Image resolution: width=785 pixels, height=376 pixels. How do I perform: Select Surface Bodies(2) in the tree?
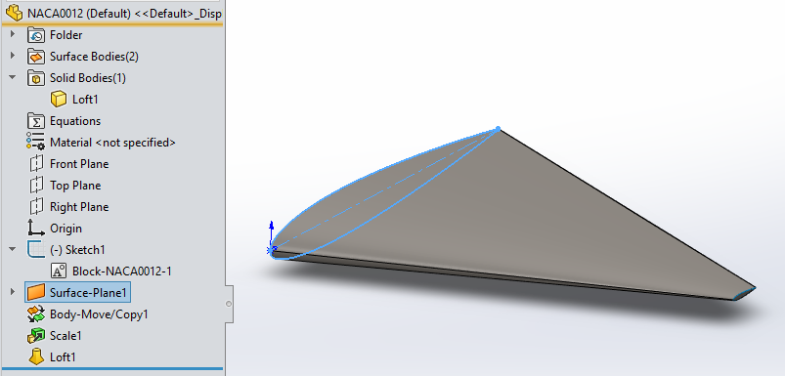click(94, 57)
